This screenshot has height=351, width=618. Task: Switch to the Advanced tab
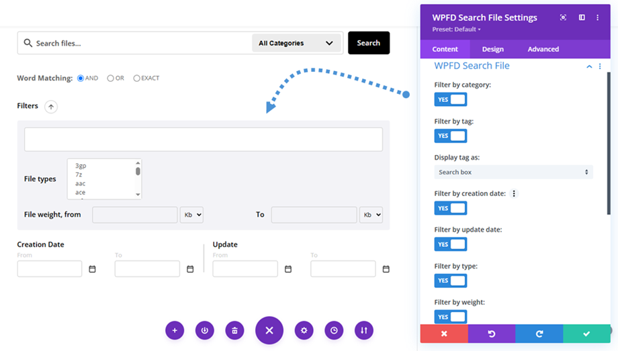coord(543,49)
